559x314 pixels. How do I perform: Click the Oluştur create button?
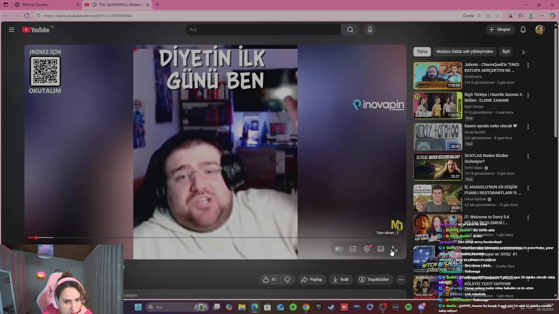(x=500, y=30)
